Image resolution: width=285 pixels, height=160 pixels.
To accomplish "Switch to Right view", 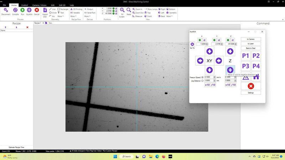I will pos(162,9).
